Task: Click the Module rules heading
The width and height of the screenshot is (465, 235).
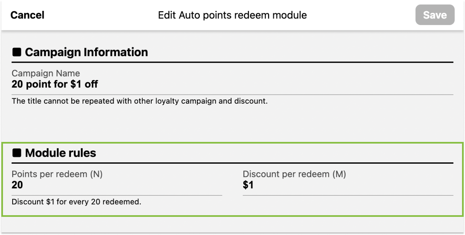Action: (x=60, y=153)
